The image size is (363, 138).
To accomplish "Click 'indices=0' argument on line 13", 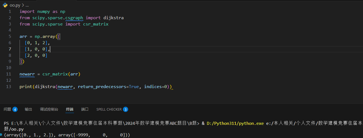I will tap(156, 87).
